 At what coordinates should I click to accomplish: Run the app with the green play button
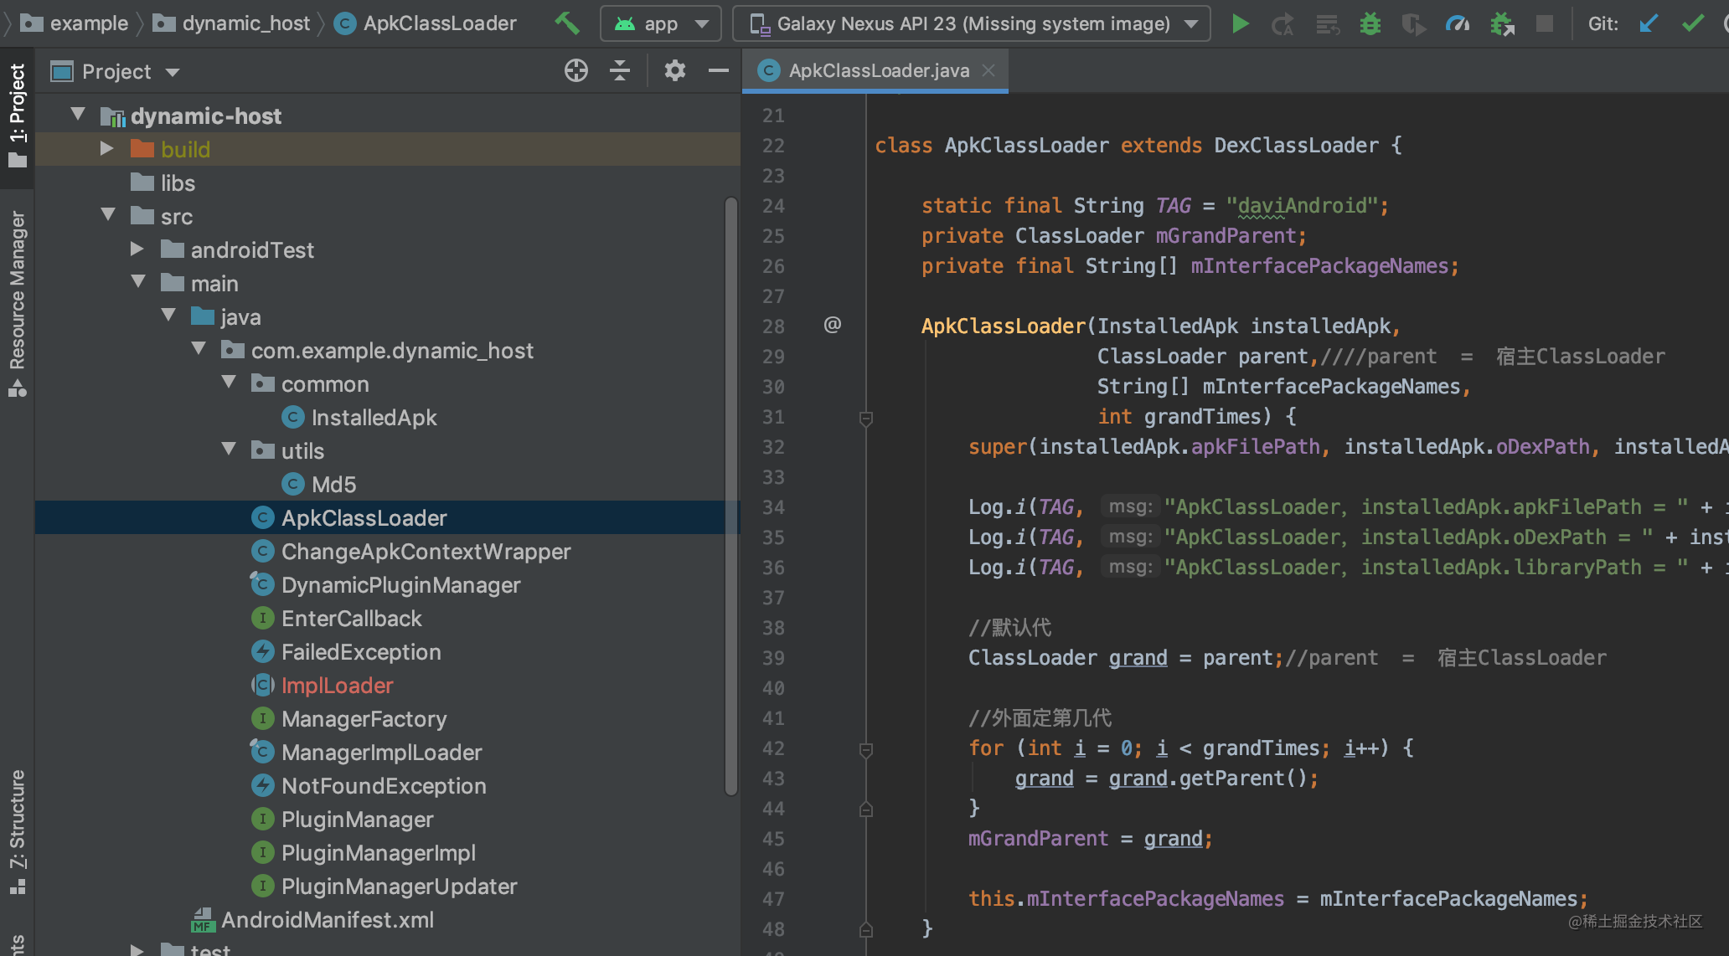(x=1241, y=23)
